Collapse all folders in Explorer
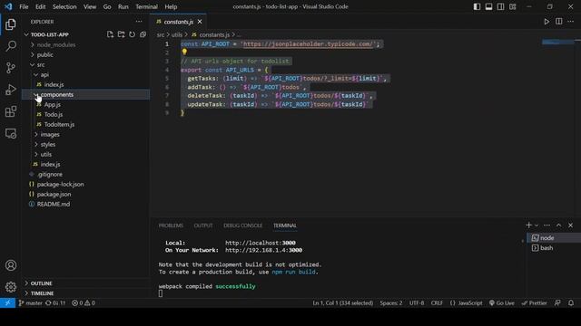 143,34
